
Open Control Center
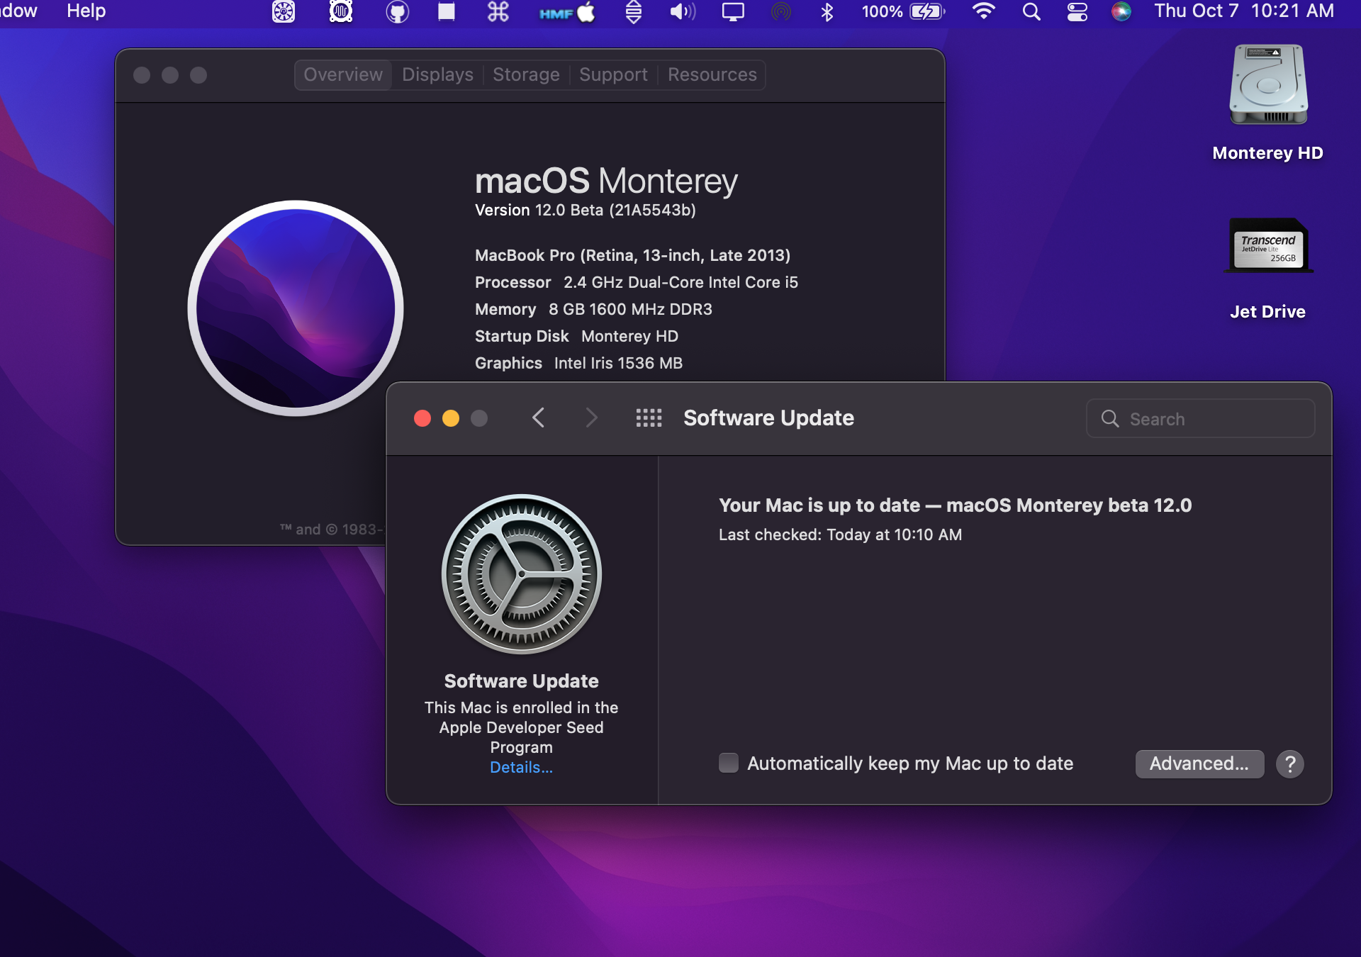coord(1077,11)
